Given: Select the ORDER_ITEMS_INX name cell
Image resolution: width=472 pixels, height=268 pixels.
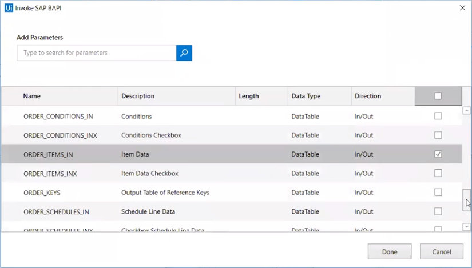Looking at the screenshot, I should [50, 174].
